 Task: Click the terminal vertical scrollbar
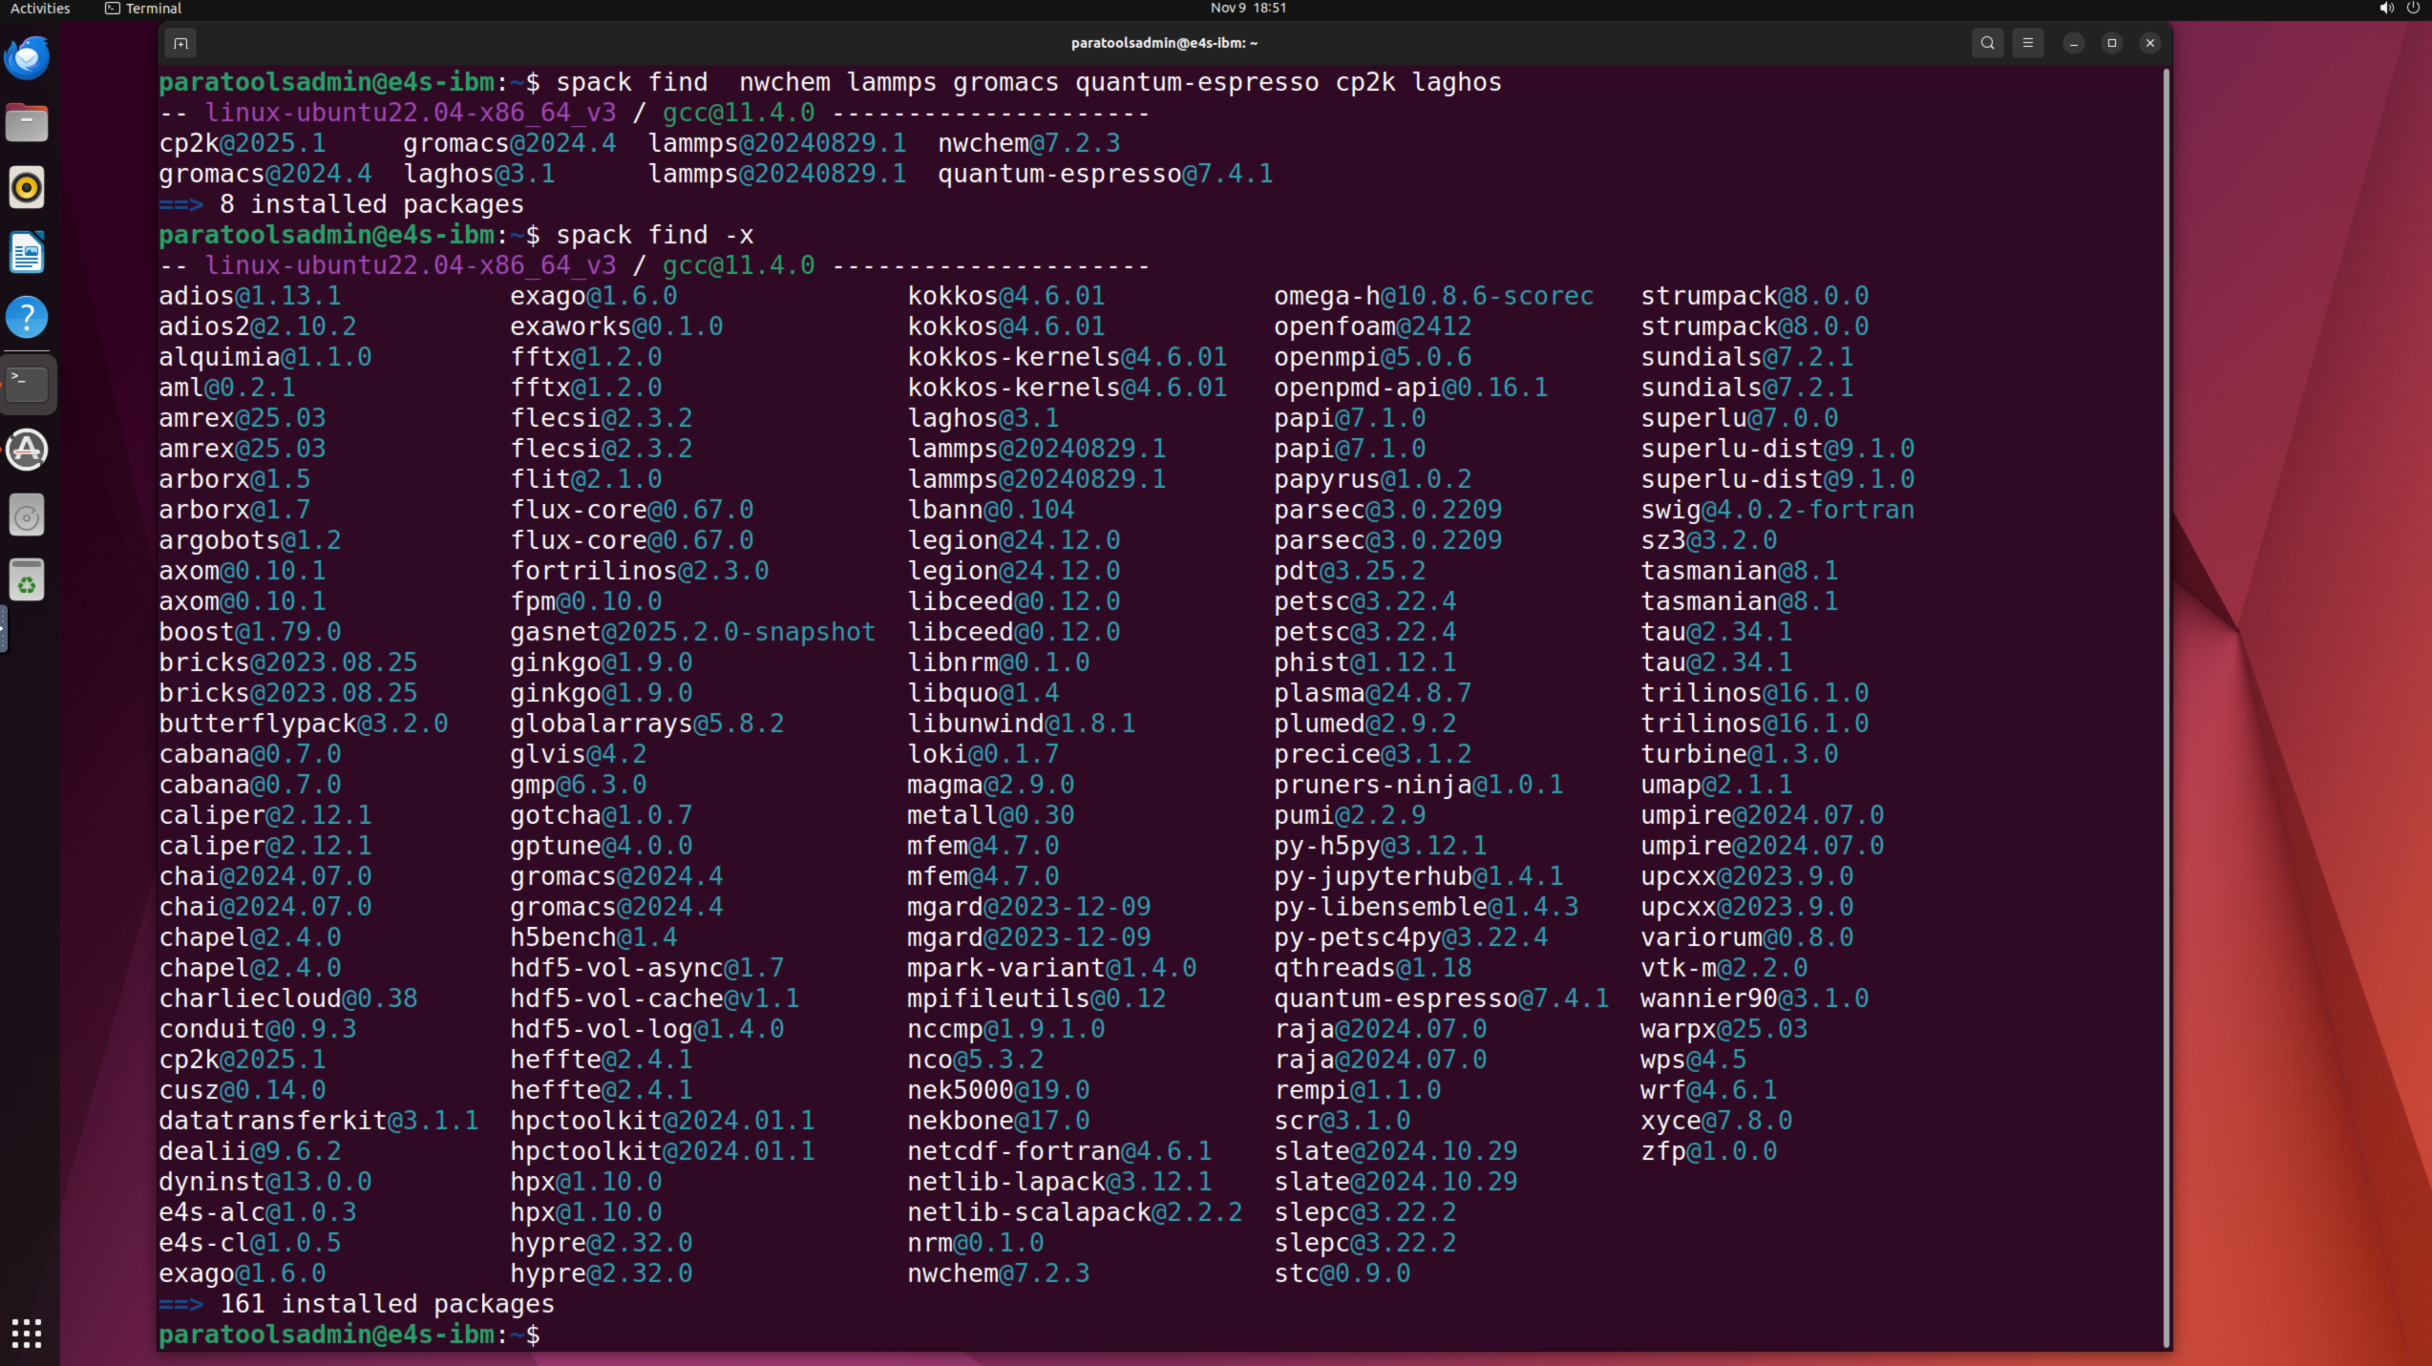click(2166, 706)
